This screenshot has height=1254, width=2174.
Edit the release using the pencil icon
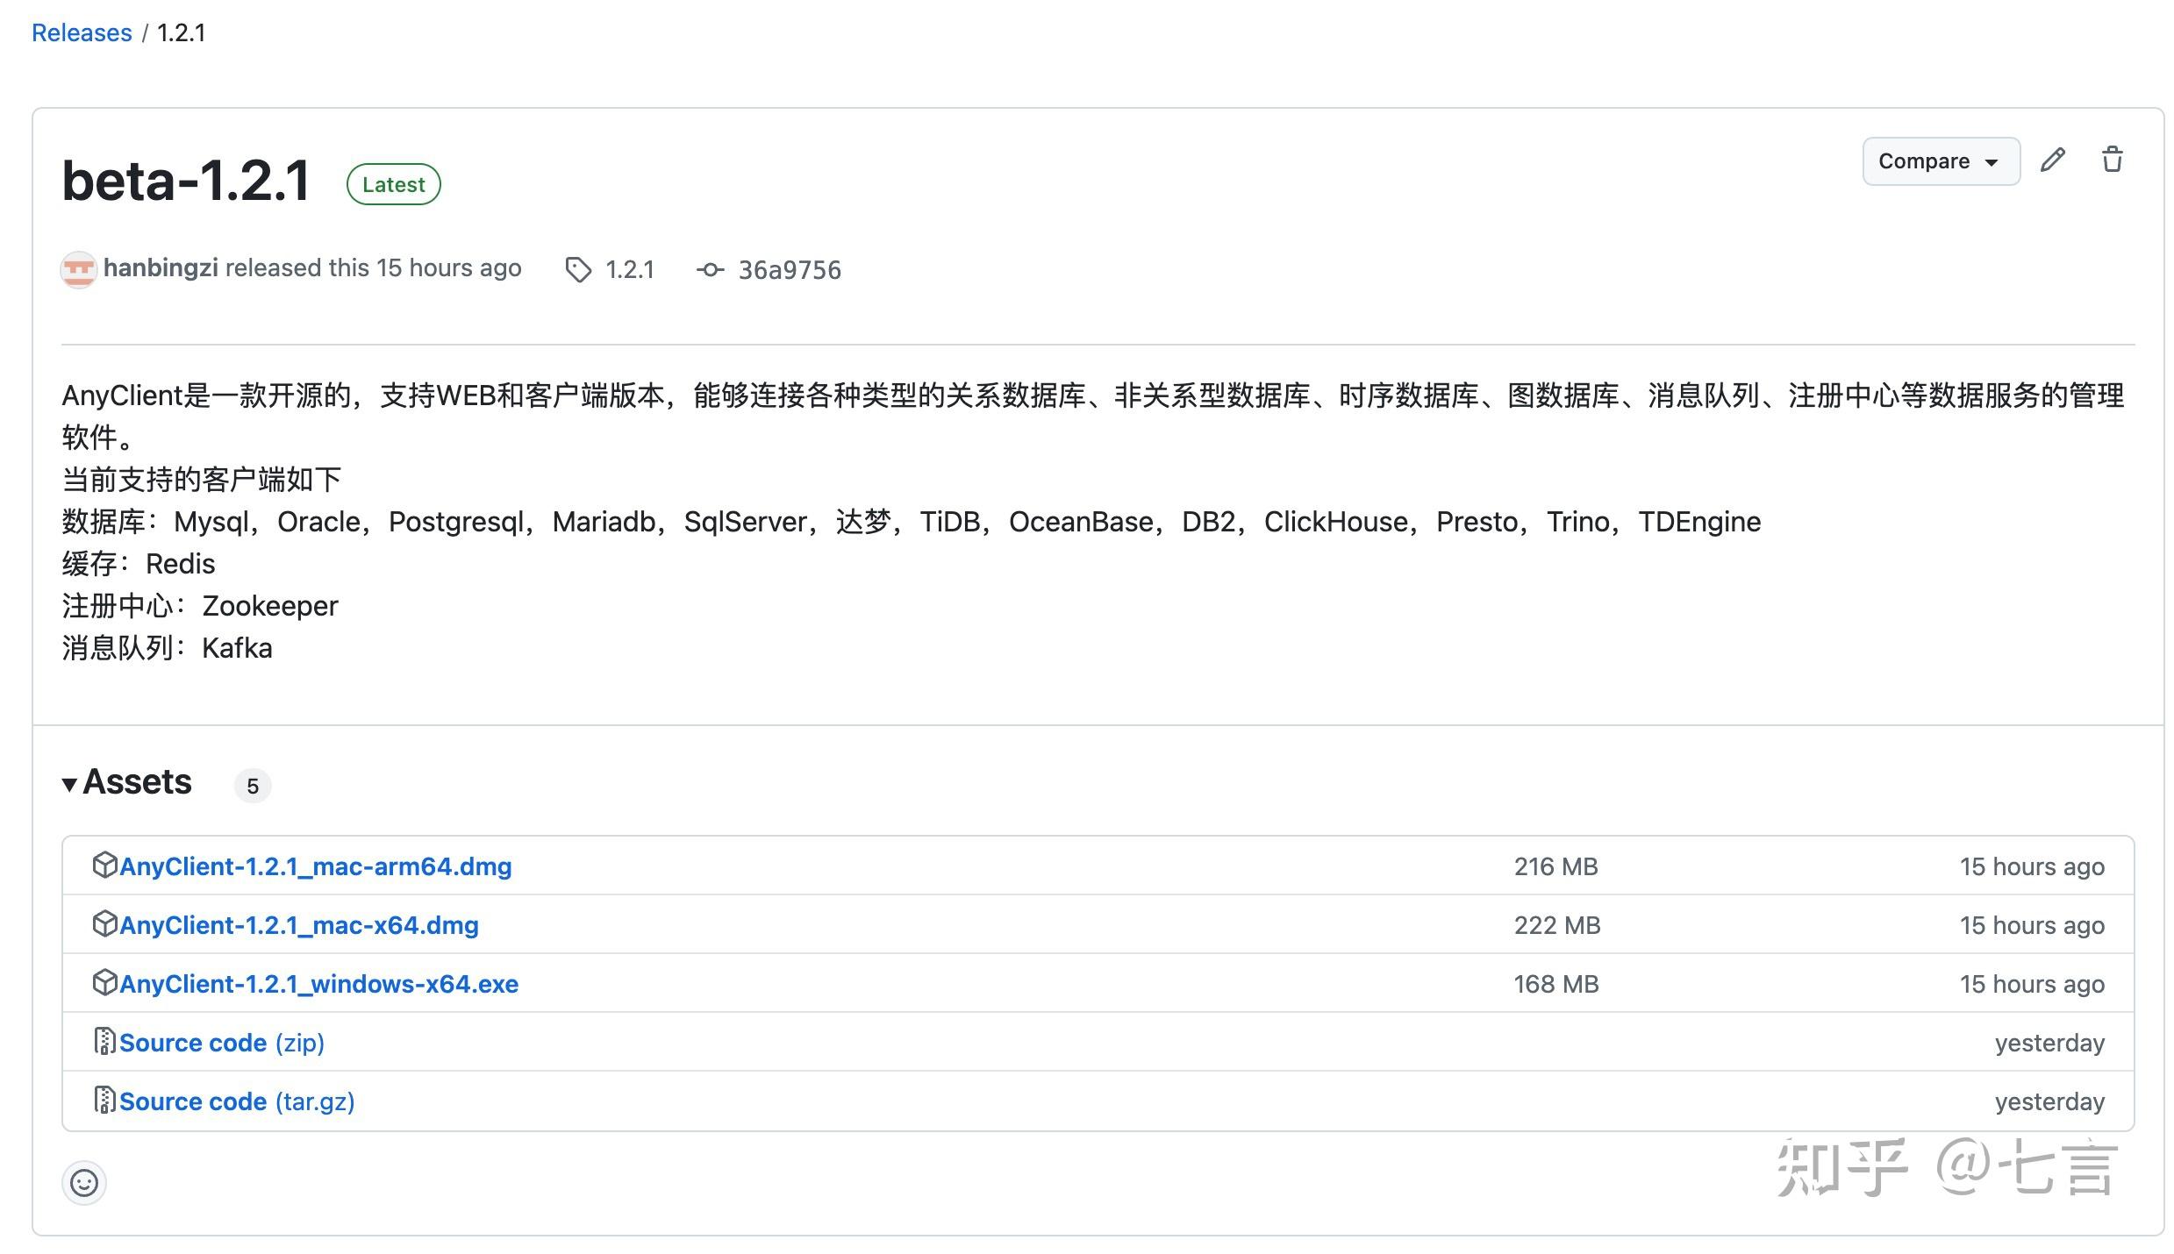pyautogui.click(x=2053, y=160)
